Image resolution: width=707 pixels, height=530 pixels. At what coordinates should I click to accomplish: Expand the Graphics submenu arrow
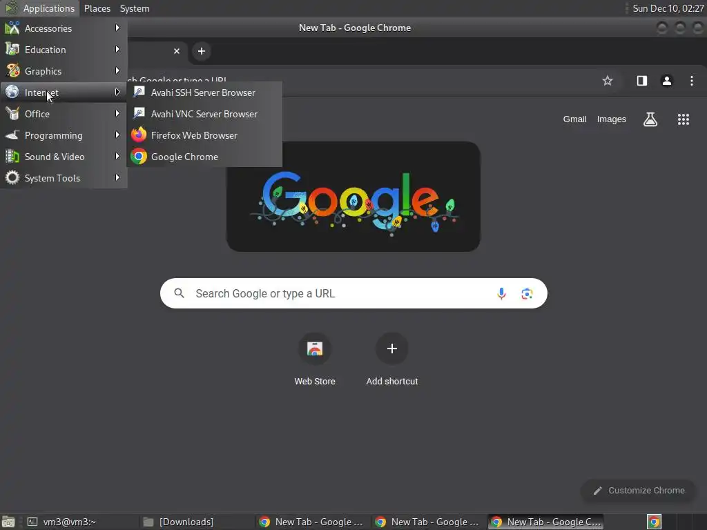(x=117, y=71)
